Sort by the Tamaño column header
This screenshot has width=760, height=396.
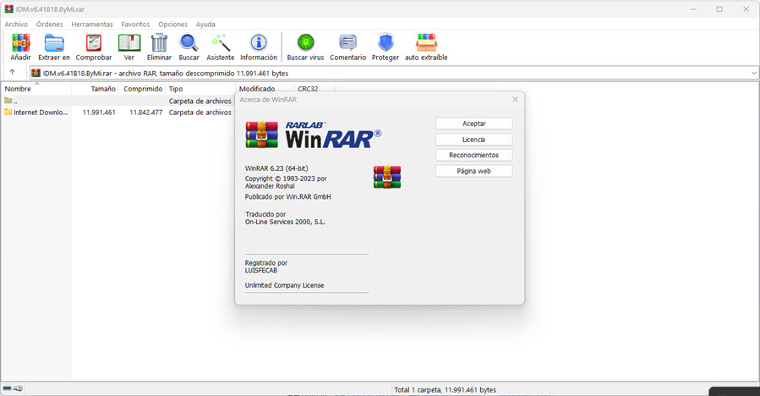click(95, 89)
